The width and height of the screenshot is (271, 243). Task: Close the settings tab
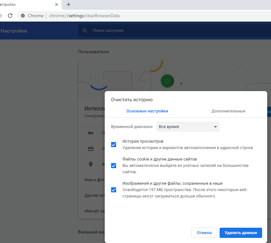click(x=56, y=4)
